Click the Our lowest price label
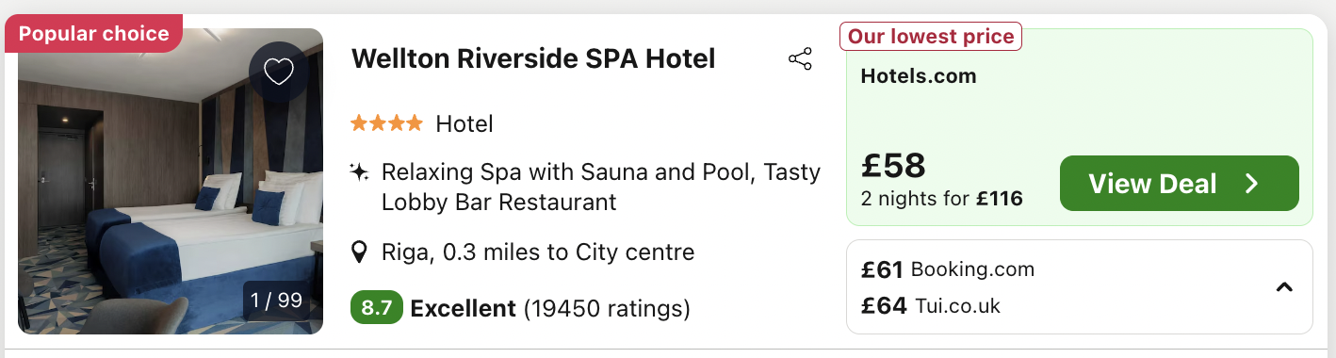The image size is (1336, 358). pos(931,37)
